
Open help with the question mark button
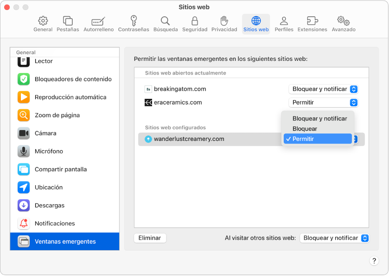[x=374, y=261]
